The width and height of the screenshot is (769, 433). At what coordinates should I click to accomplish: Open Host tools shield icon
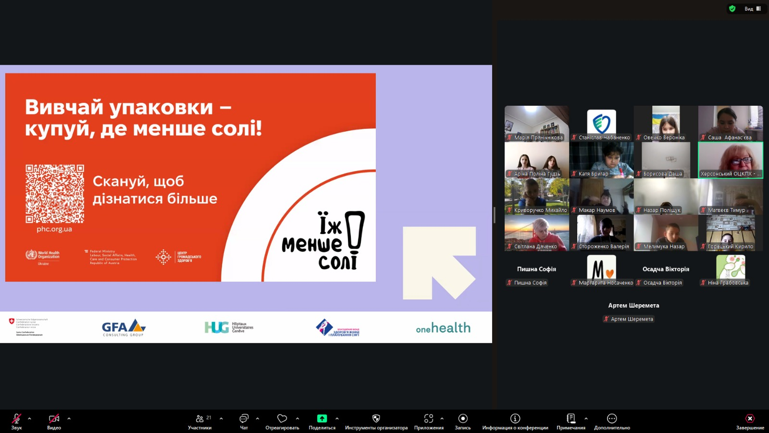(x=376, y=419)
